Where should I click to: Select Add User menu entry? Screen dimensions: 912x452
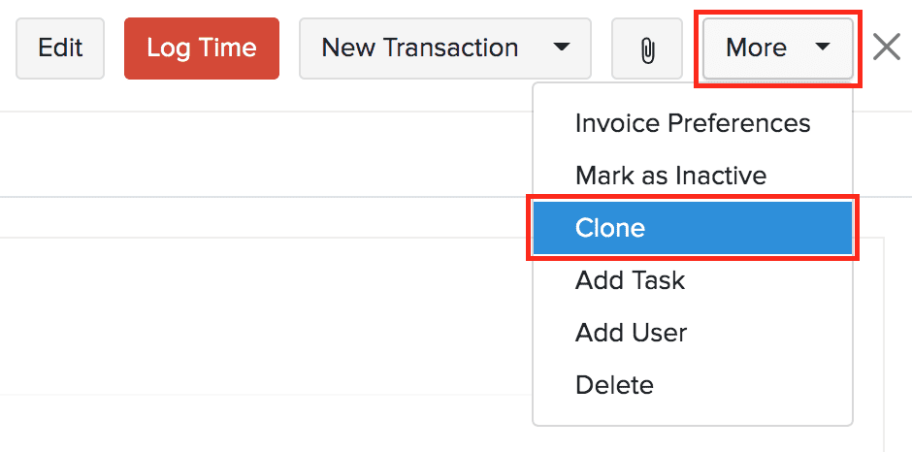(x=631, y=333)
